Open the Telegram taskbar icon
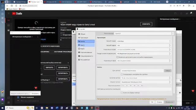 pos(82,108)
